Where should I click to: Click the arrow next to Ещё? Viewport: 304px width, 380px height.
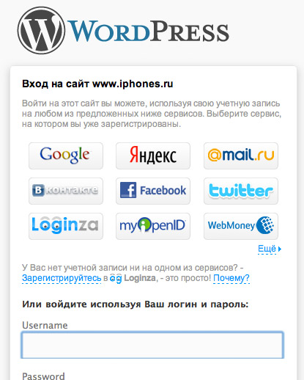(x=280, y=249)
